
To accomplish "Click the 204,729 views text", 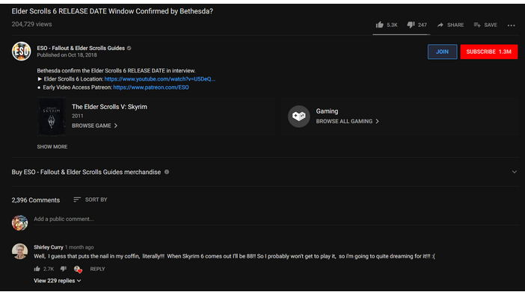I will click(32, 25).
